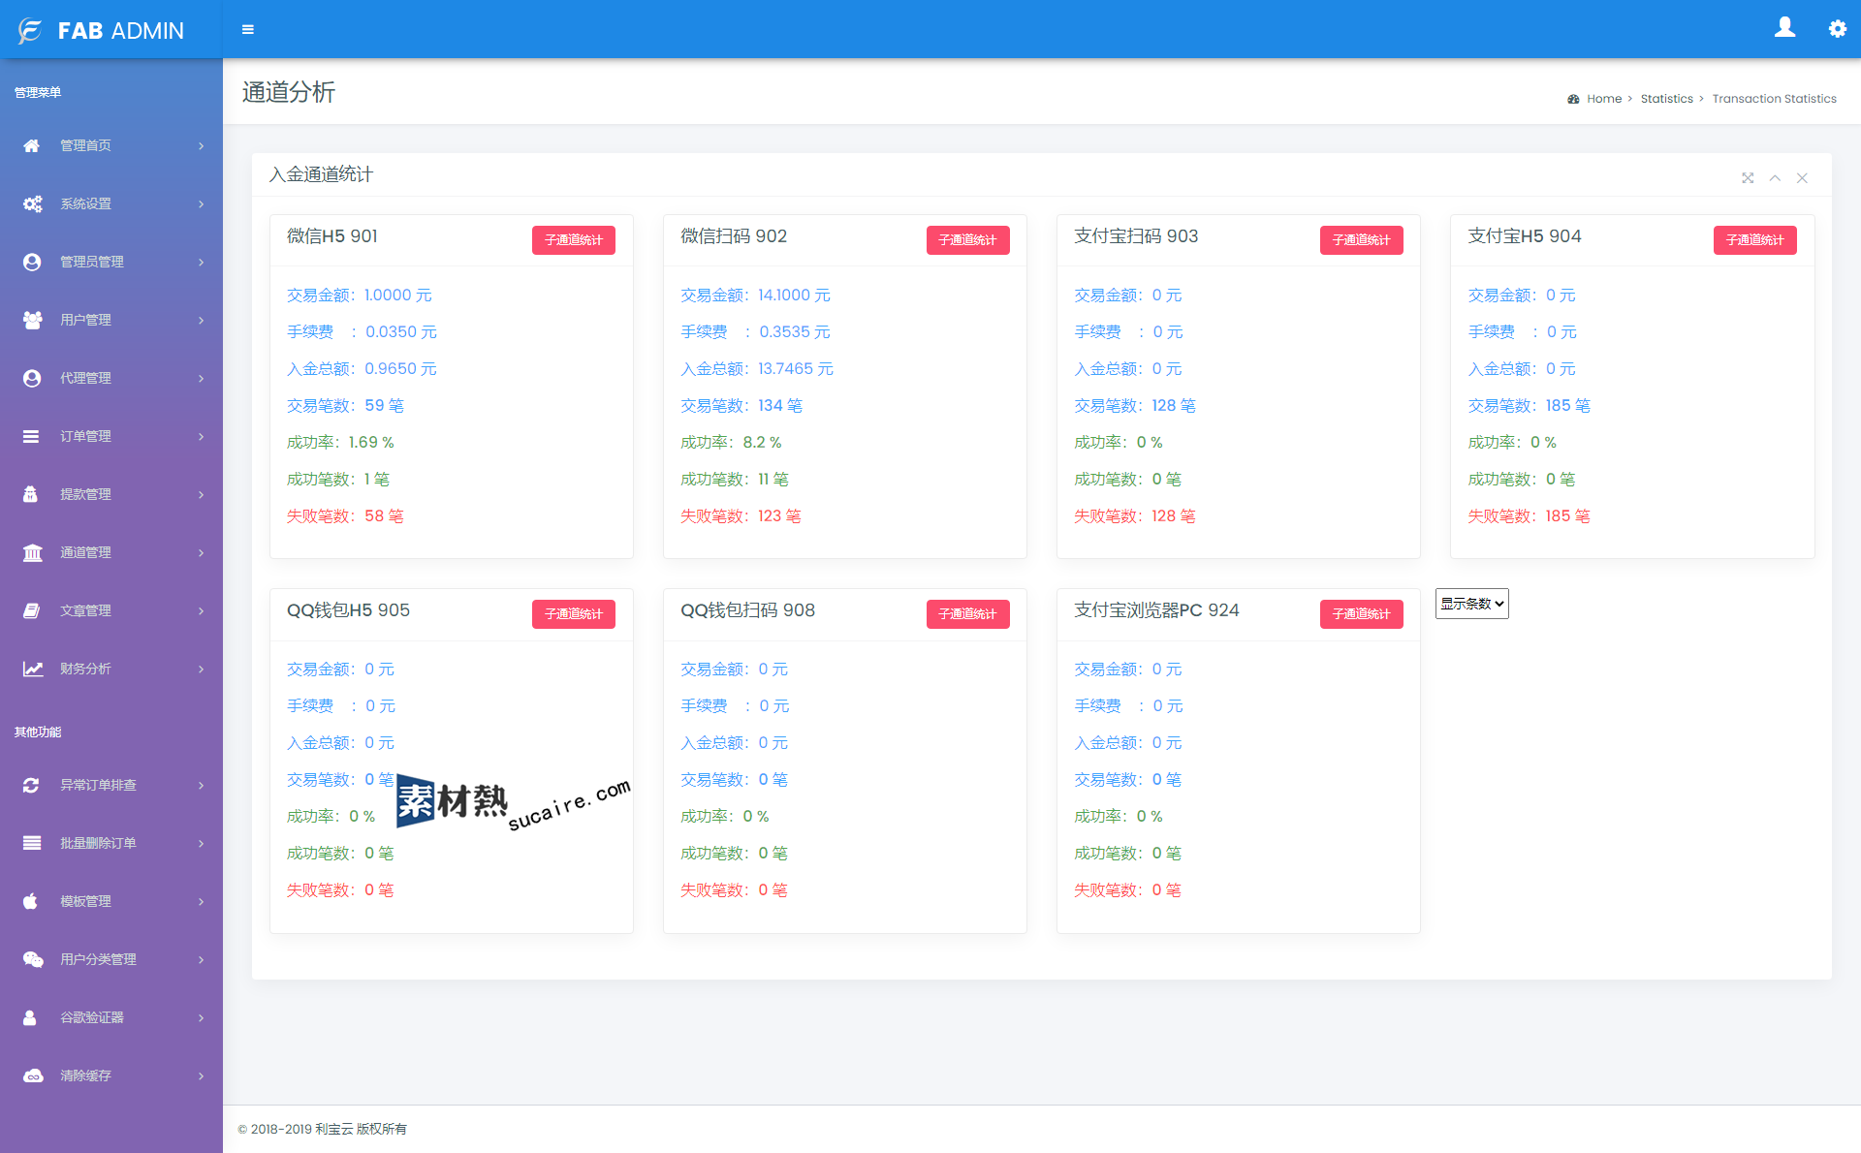
Task: Click 子通道统计 button on 支付宝H5 904
Action: [1754, 240]
